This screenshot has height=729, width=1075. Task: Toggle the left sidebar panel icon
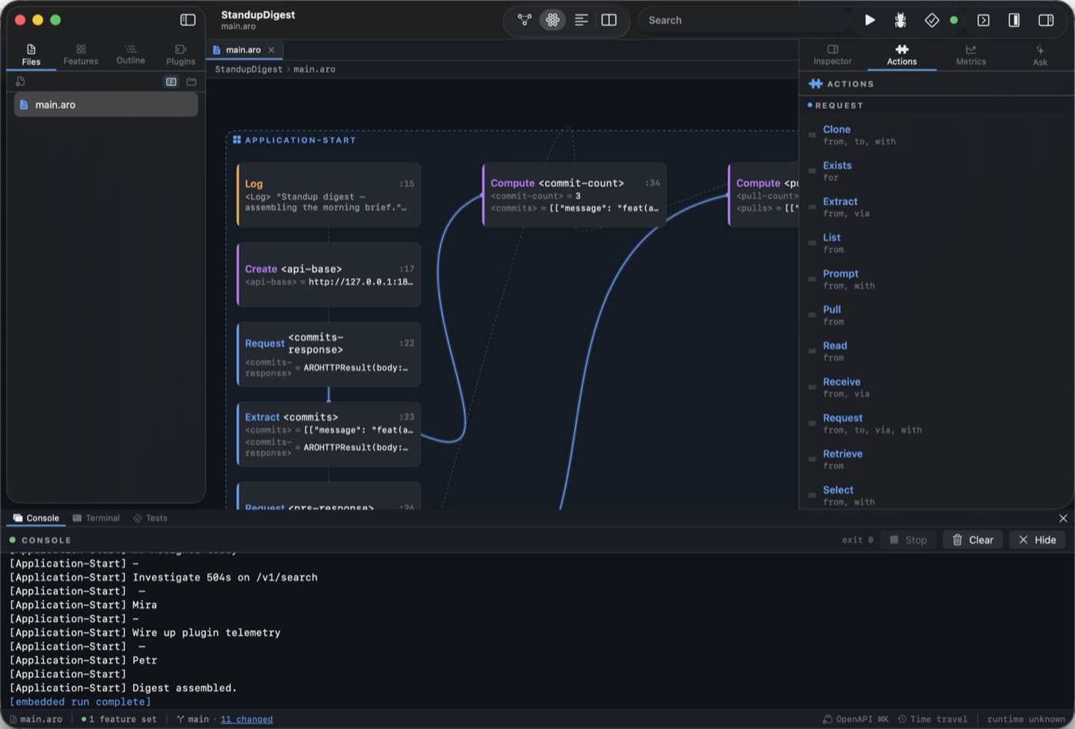coord(187,20)
